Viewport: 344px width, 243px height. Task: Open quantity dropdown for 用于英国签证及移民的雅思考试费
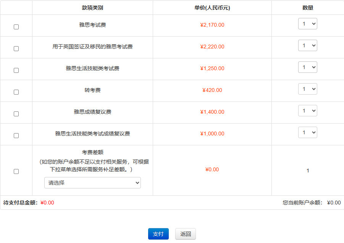coord(308,45)
